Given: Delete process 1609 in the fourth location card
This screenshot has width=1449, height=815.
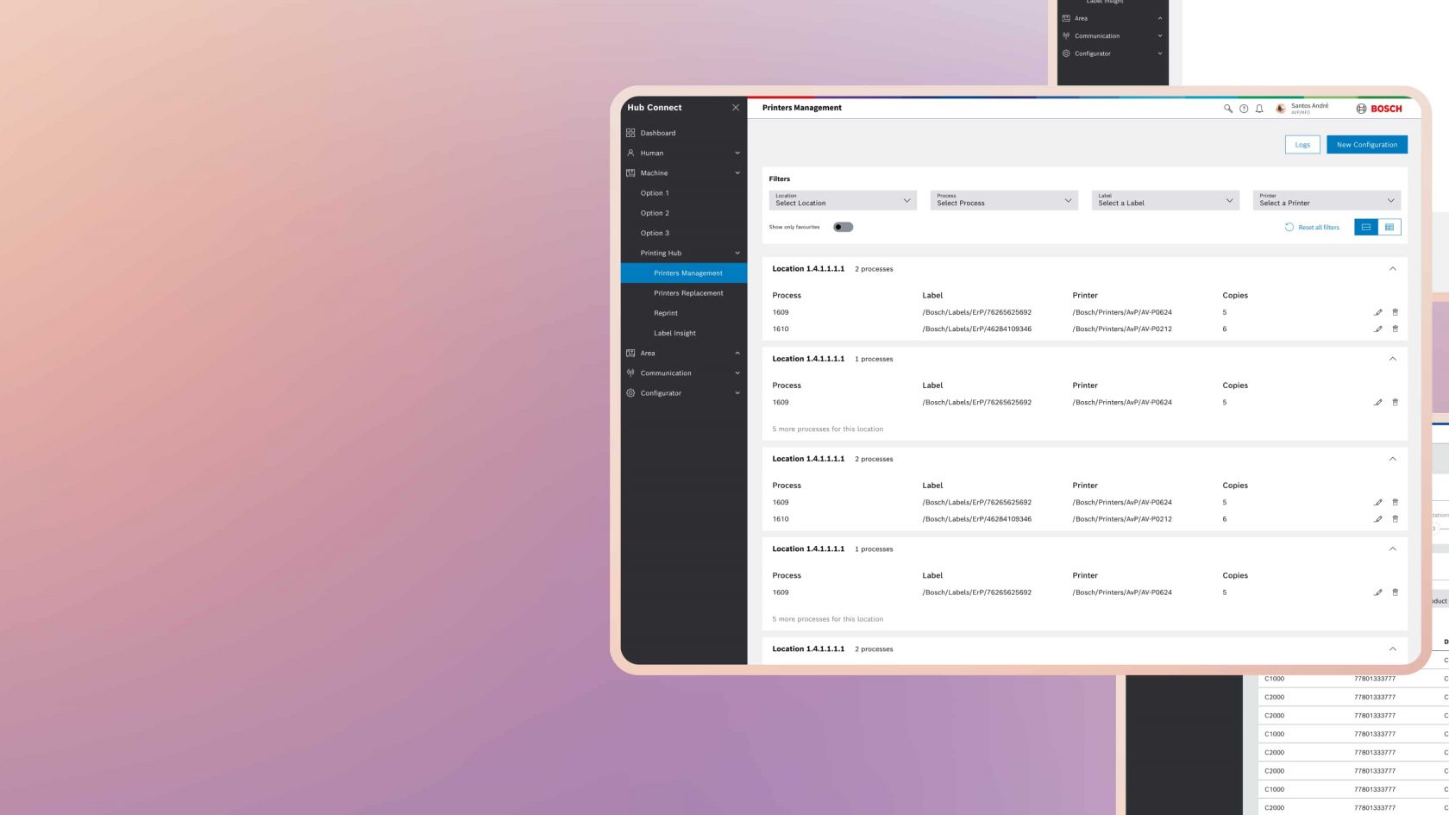Looking at the screenshot, I should click(x=1396, y=592).
